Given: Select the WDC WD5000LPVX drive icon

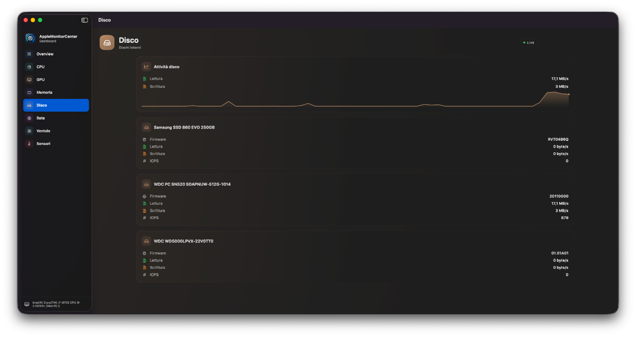Looking at the screenshot, I should (x=146, y=241).
